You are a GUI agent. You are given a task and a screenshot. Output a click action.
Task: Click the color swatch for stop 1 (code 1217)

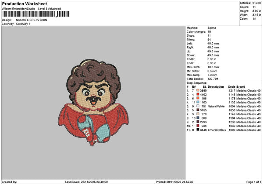pyautogui.click(x=198, y=90)
